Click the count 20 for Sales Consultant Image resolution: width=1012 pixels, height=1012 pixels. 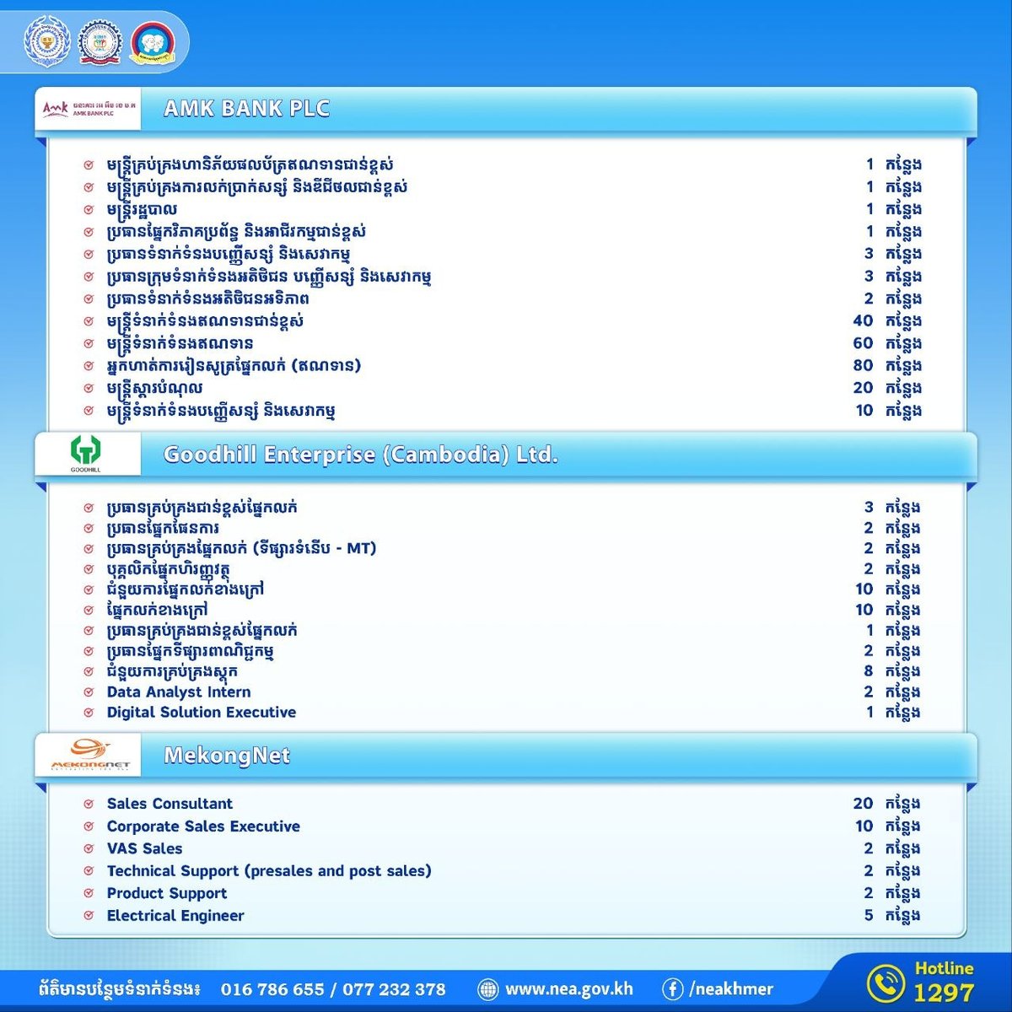[x=863, y=805]
